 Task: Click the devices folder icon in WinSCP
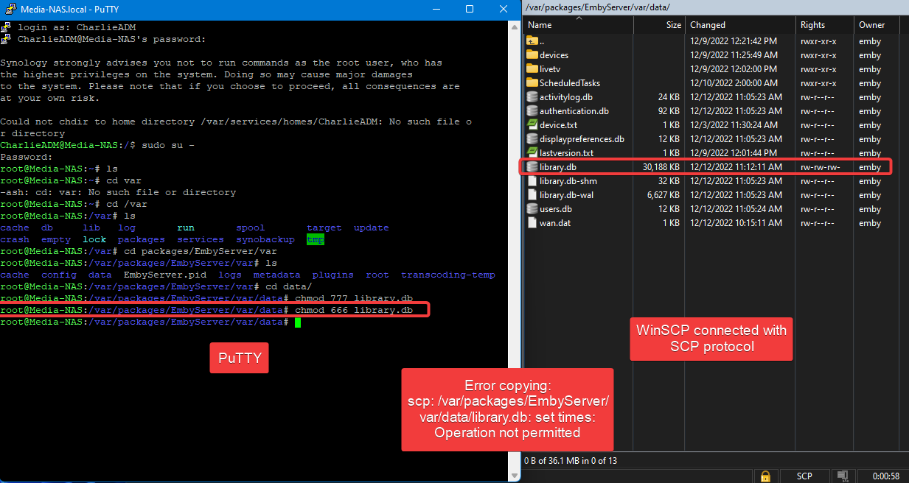[x=532, y=55]
